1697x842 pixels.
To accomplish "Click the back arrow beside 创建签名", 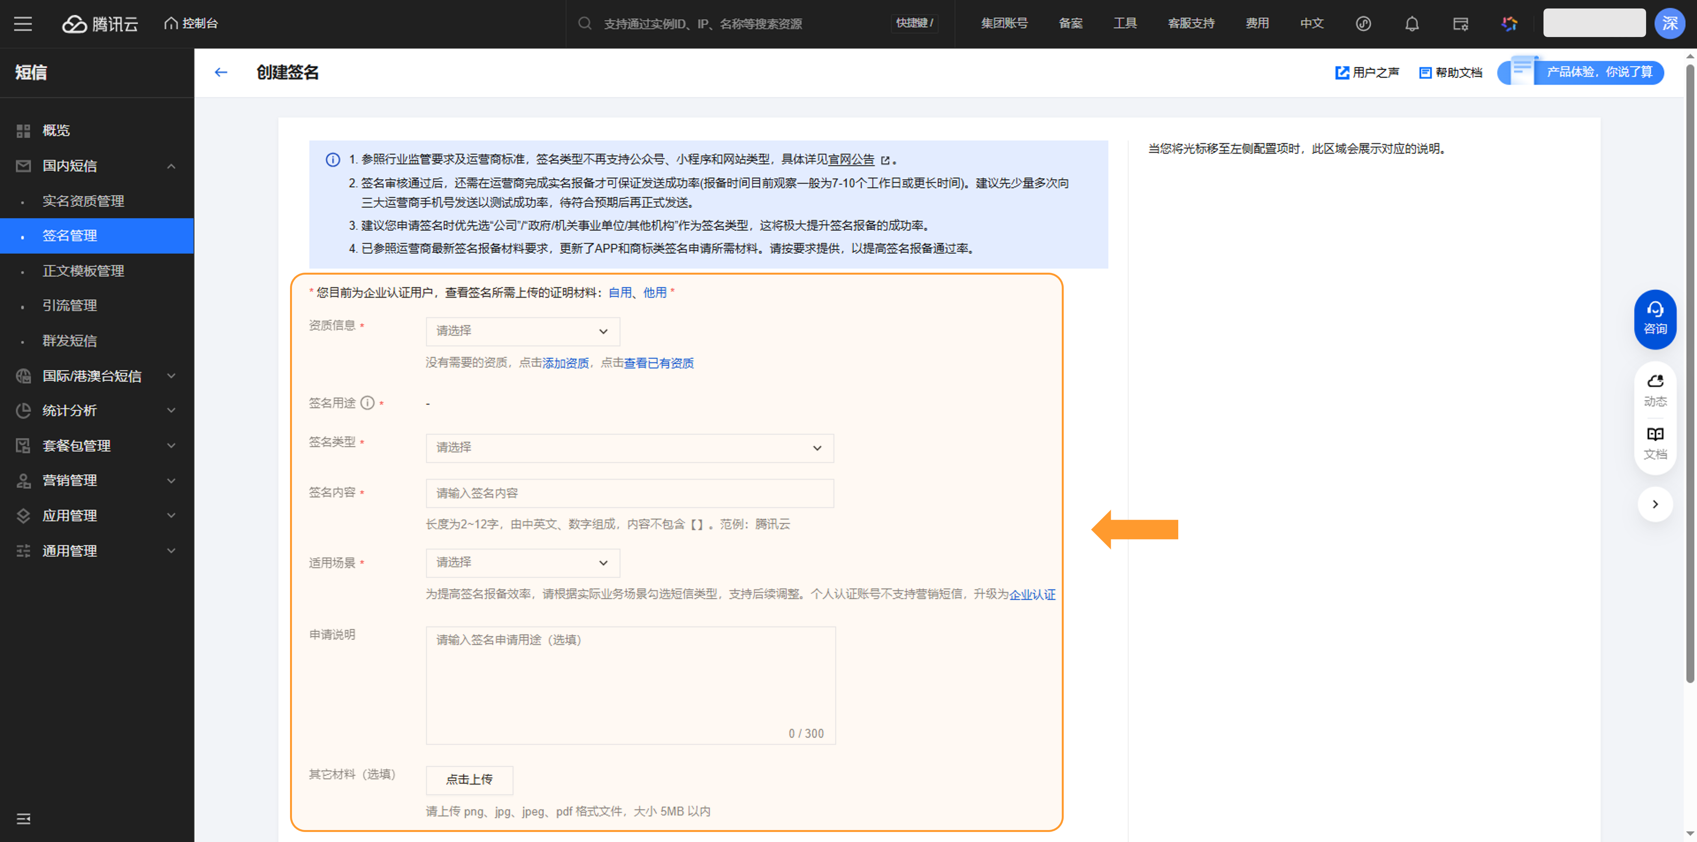I will [221, 73].
